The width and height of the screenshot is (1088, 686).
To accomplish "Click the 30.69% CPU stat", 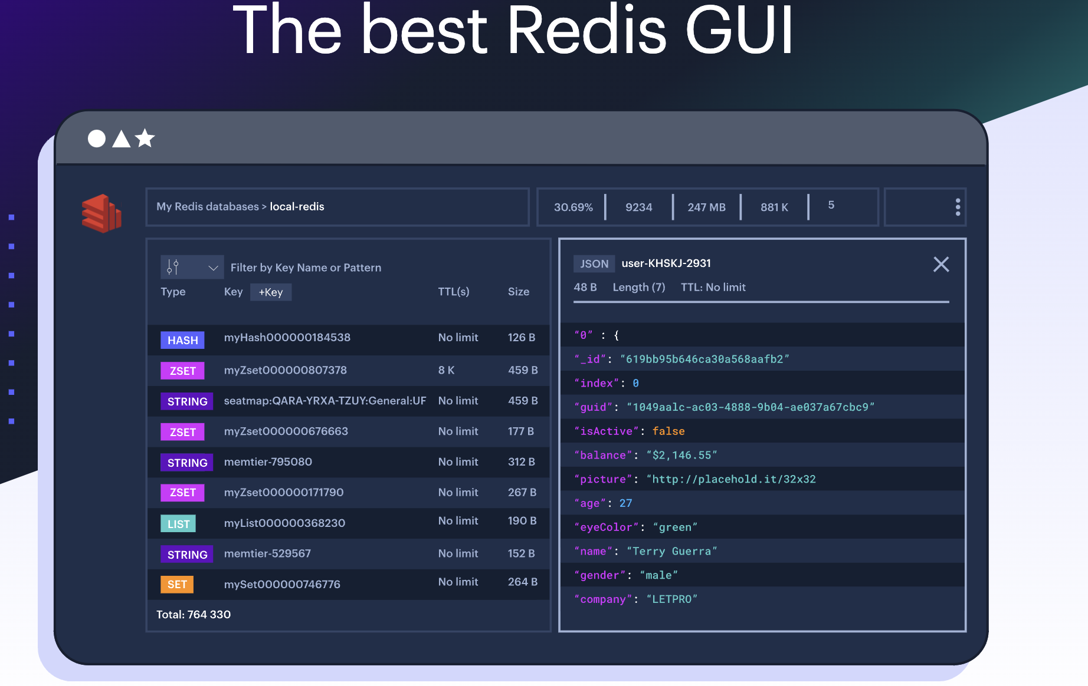I will coord(573,207).
